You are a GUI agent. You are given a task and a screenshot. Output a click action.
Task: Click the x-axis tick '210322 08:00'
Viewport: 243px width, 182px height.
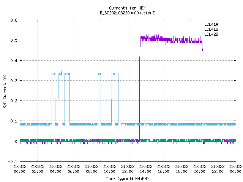[92, 169]
